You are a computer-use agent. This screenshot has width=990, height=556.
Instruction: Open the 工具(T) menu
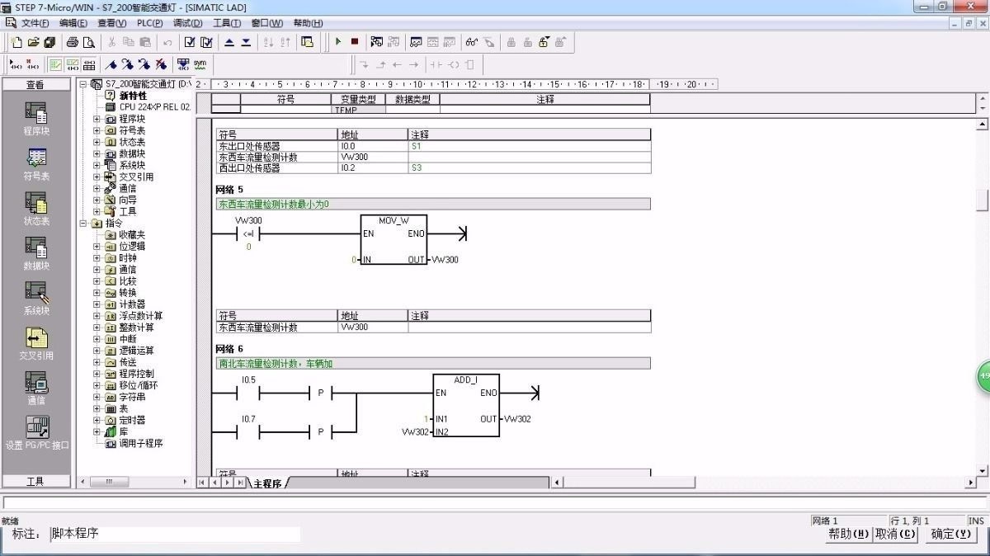click(227, 23)
